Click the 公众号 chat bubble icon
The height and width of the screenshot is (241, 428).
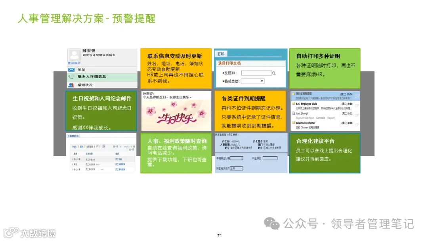tap(271, 225)
